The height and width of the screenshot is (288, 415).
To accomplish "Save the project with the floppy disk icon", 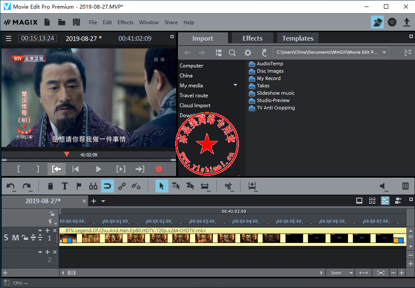I will [x=76, y=22].
